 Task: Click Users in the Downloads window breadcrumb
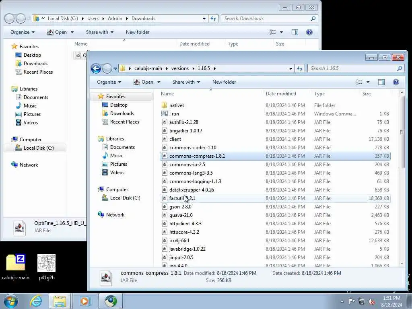93,19
